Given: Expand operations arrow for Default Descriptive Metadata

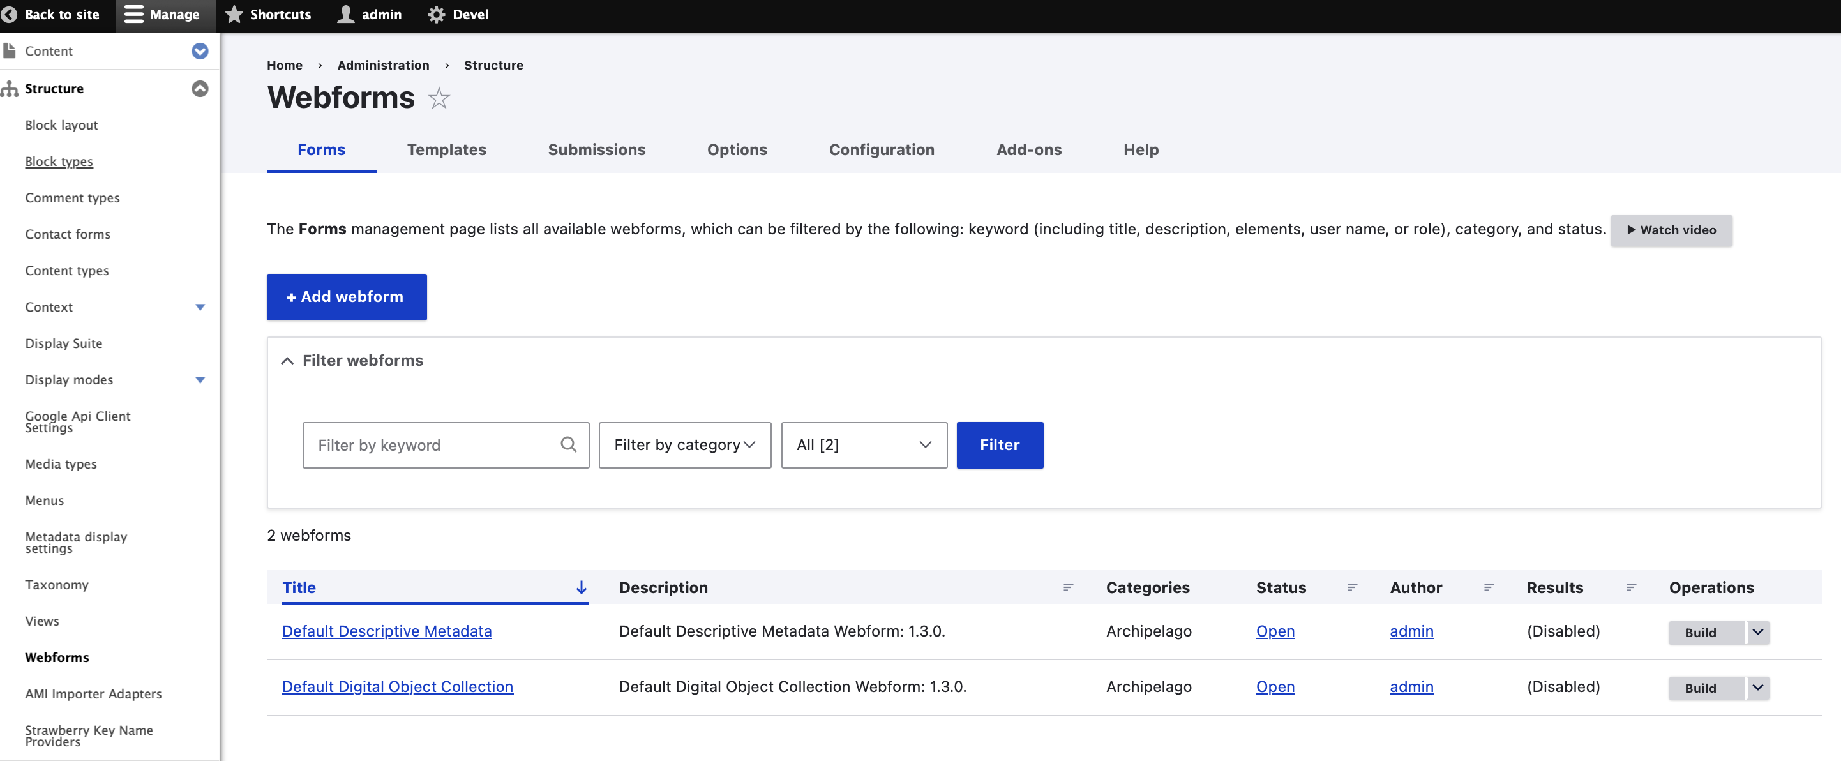Looking at the screenshot, I should tap(1757, 631).
